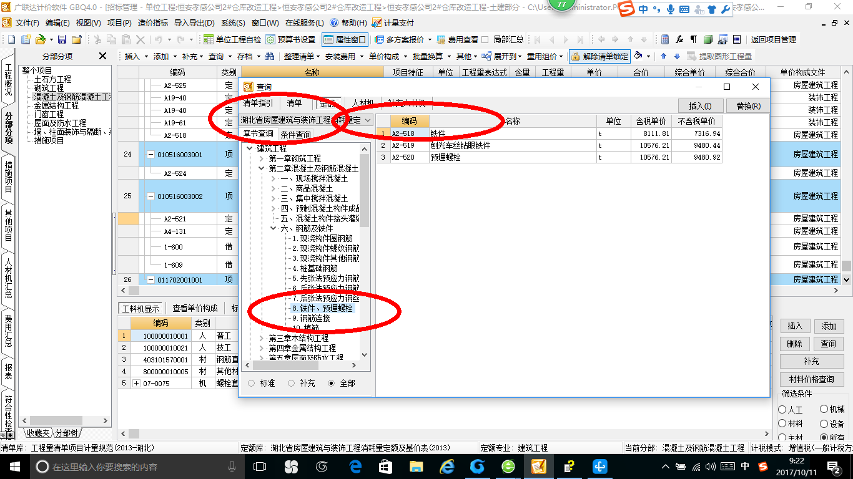Open 单位工程自检 self-check tool
Screen dimensions: 853x479
pos(232,39)
